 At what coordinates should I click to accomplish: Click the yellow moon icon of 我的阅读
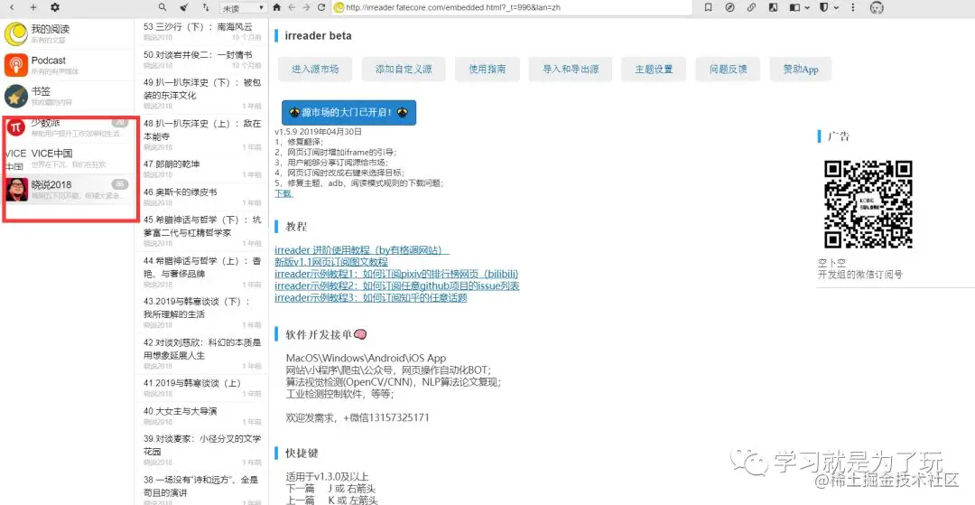tap(15, 33)
